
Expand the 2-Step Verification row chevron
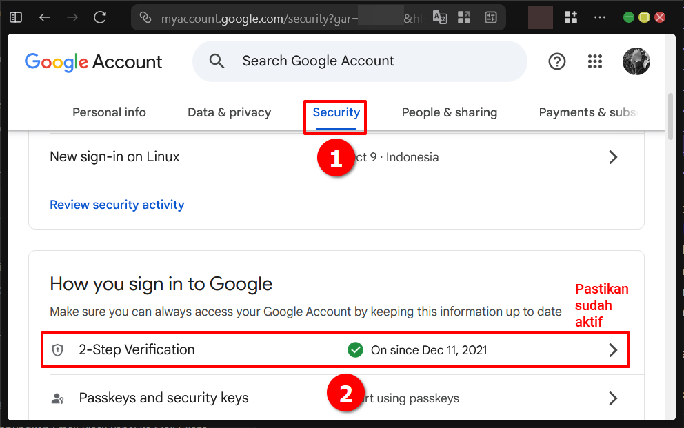pos(612,349)
